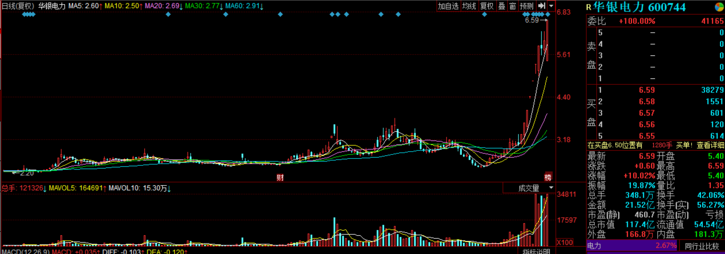The height and width of the screenshot is (254, 725).
Task: Click the MAVOL10: 15.30万 label
Action: pyautogui.click(x=140, y=188)
